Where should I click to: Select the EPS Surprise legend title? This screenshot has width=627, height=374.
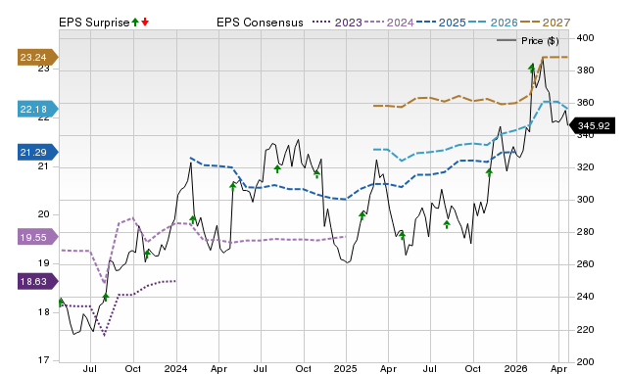pyautogui.click(x=94, y=23)
